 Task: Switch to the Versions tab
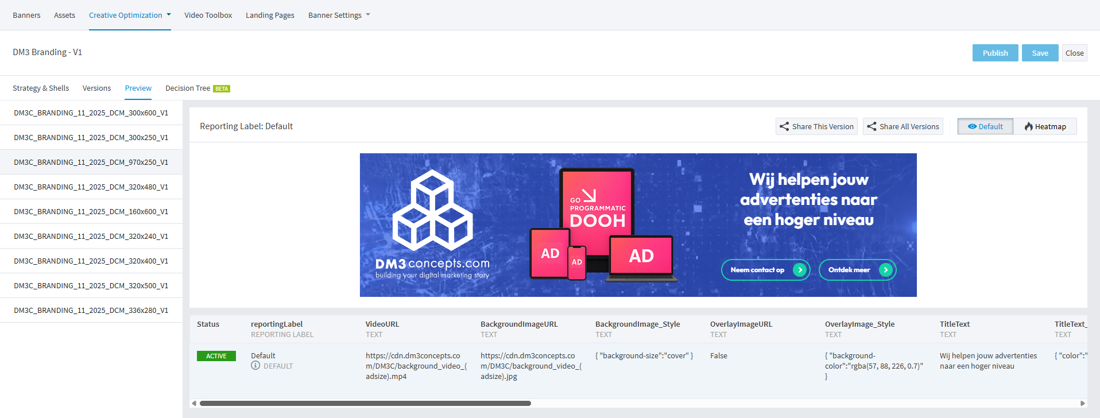pyautogui.click(x=96, y=88)
